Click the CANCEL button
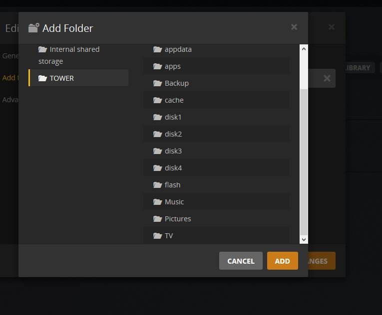This screenshot has height=315, width=382. point(241,261)
